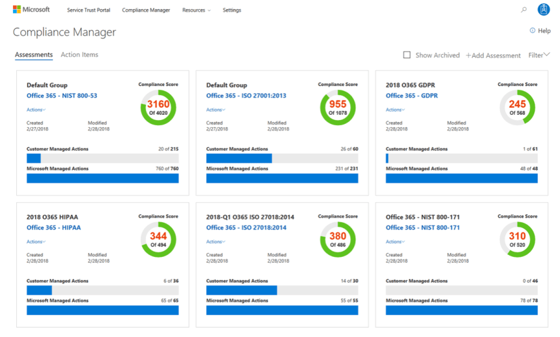The image size is (560, 337).
Task: Open Settings in the top navigation
Action: (x=231, y=10)
